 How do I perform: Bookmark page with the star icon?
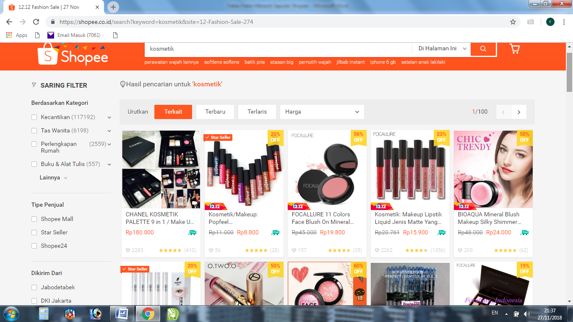point(513,22)
